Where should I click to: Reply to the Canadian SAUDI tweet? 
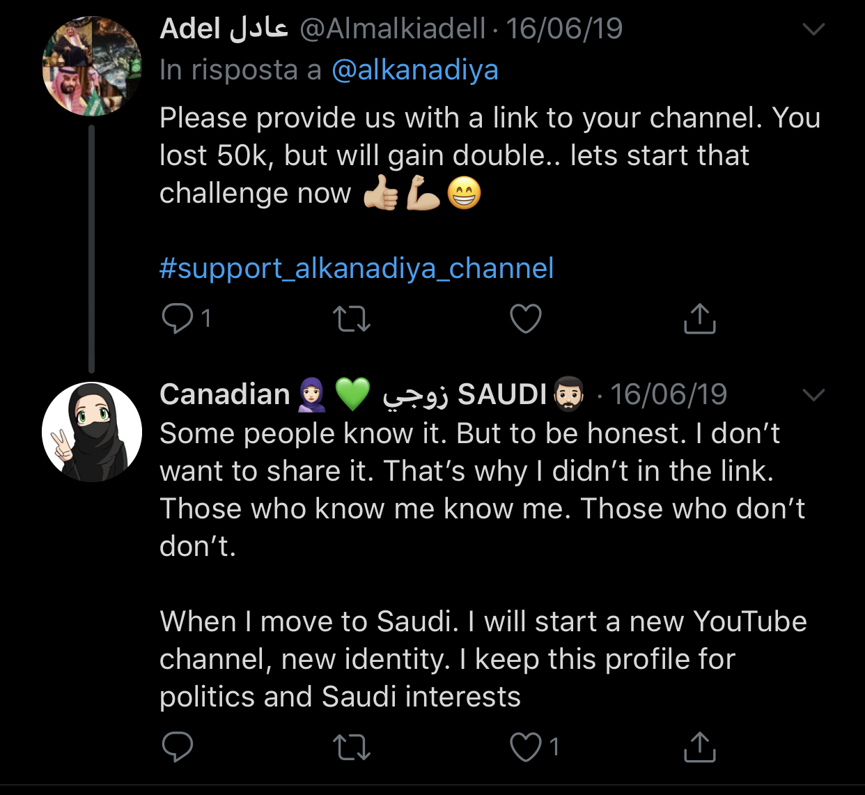tap(178, 747)
